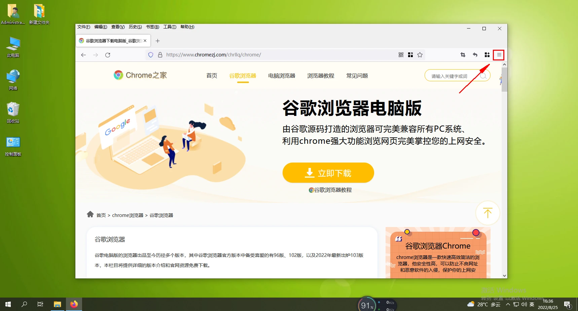Select the 网络 desktop icon
Image resolution: width=578 pixels, height=311 pixels.
tap(13, 80)
